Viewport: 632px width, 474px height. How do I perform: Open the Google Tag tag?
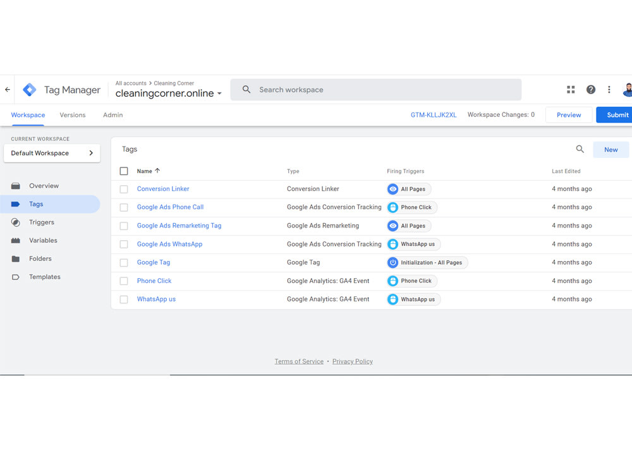click(154, 262)
